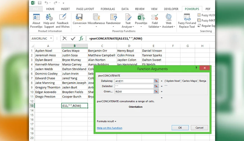The height and width of the screenshot is (141, 244).
Task: Open Help on this function link
Action: point(109,128)
